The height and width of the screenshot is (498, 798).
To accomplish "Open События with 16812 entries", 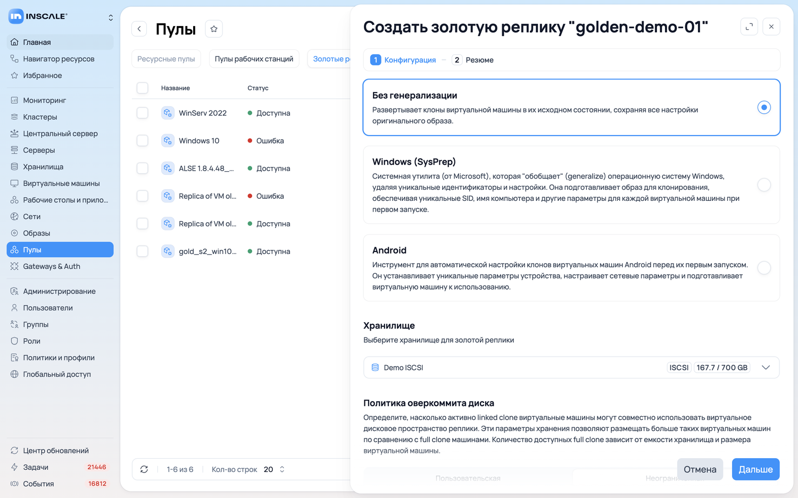I will 60,484.
